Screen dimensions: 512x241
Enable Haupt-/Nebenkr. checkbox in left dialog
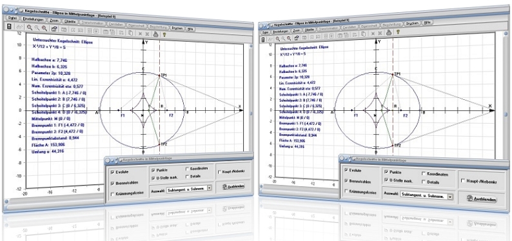tap(219, 171)
